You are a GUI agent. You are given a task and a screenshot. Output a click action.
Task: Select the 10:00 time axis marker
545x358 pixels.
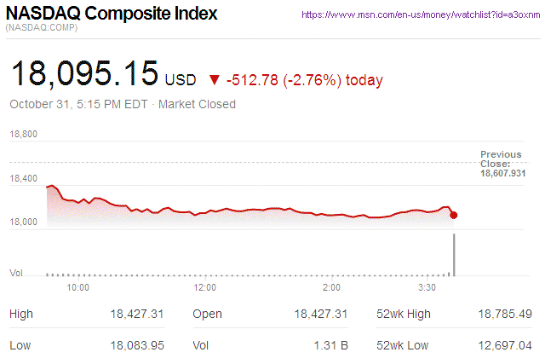point(78,288)
